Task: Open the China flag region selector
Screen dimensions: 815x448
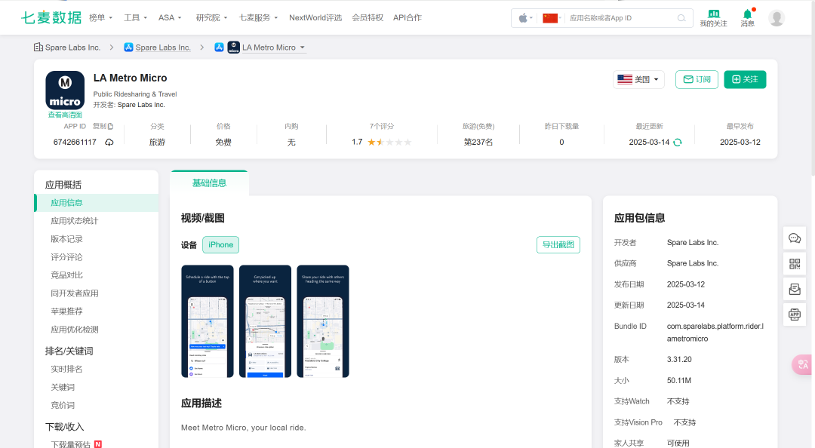Action: (x=550, y=18)
